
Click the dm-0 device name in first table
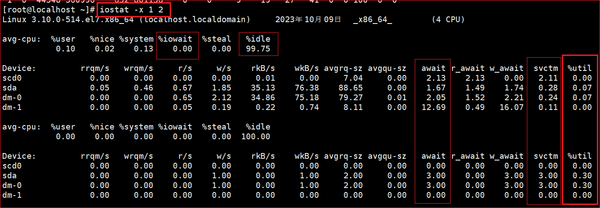pyautogui.click(x=12, y=98)
